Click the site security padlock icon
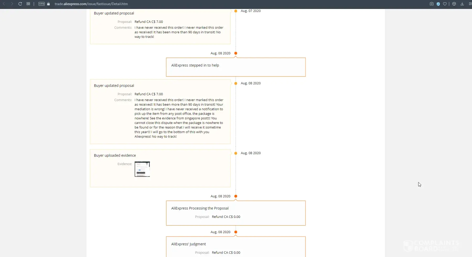Viewport: 472px width, 257px height. click(49, 4)
